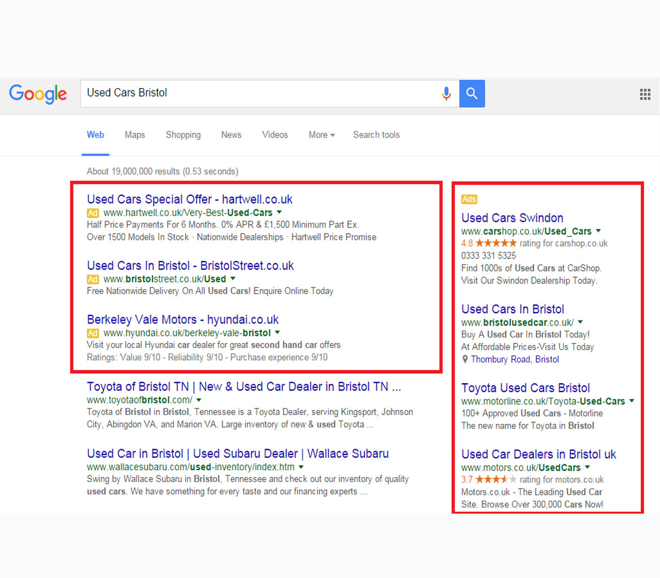660x578 pixels.
Task: Select the Web tab
Action: click(95, 135)
